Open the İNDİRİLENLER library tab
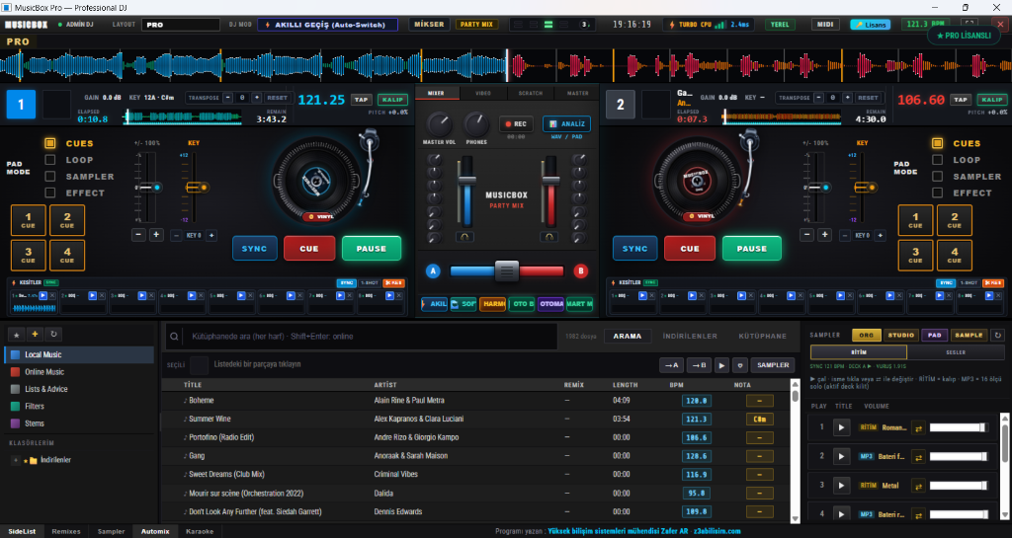Screen dimensions: 1012x538 tap(690, 337)
